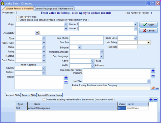
Task: Select the Account Management skill name cell
Action: tap(73, 108)
